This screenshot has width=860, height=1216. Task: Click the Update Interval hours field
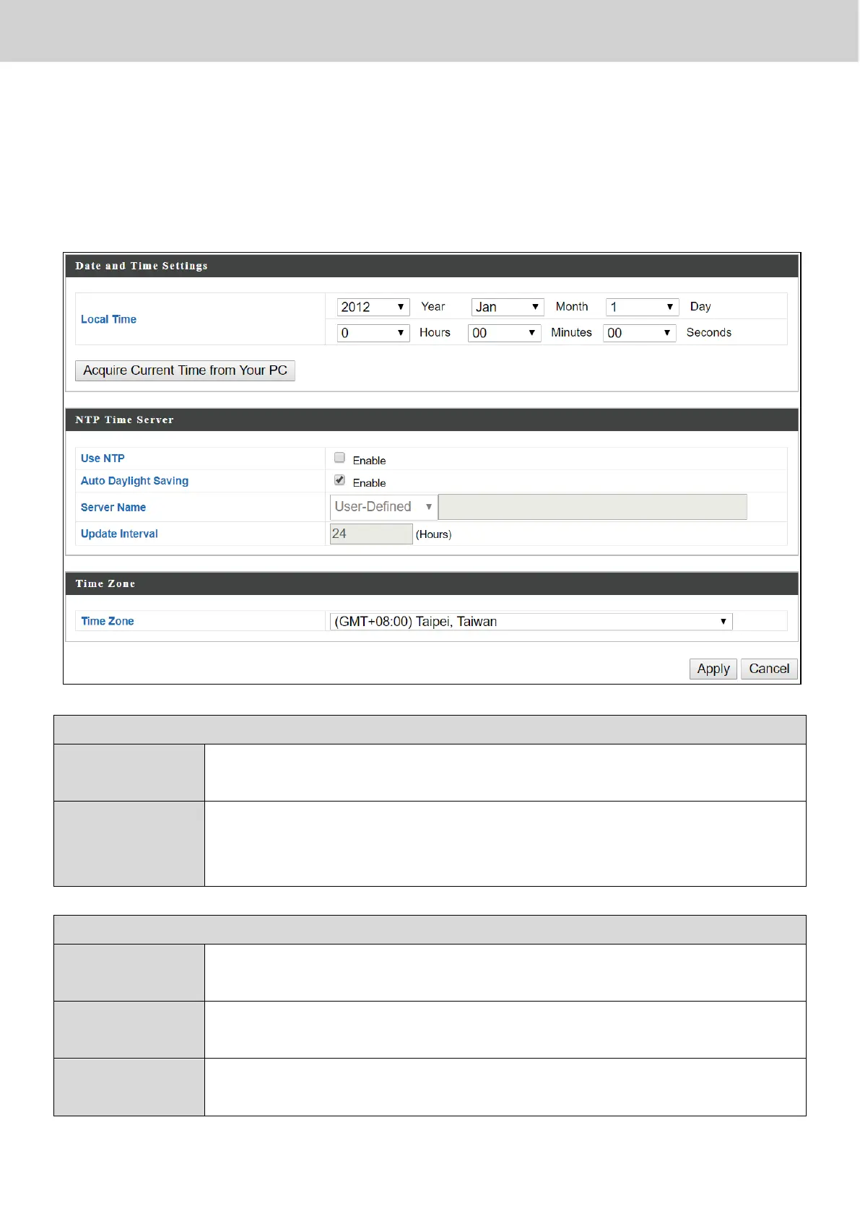point(371,534)
